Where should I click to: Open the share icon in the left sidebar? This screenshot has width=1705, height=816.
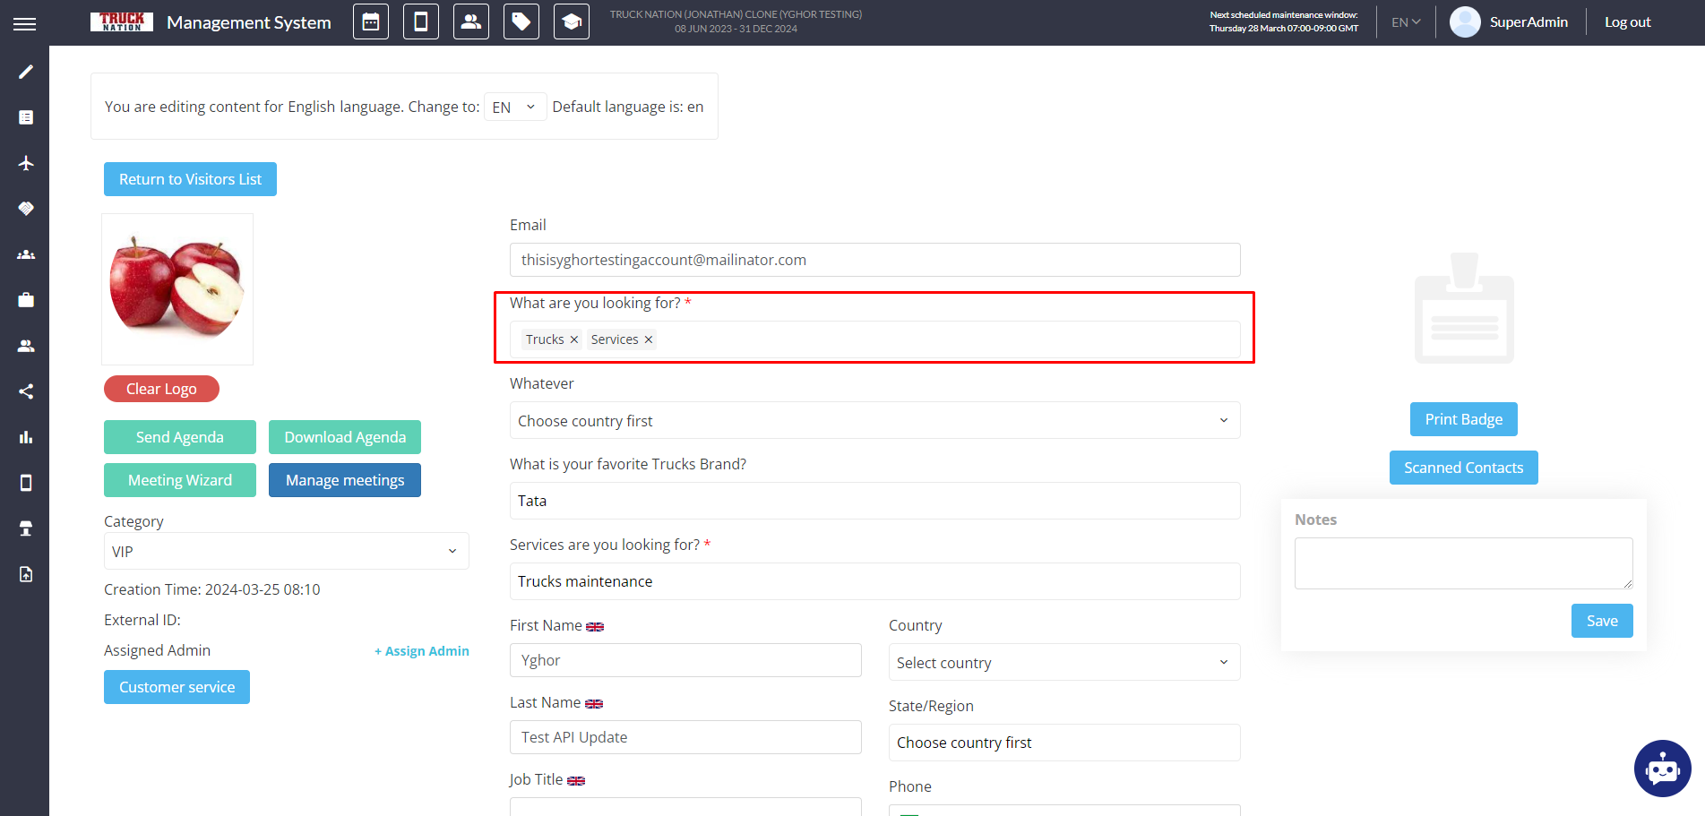[25, 391]
